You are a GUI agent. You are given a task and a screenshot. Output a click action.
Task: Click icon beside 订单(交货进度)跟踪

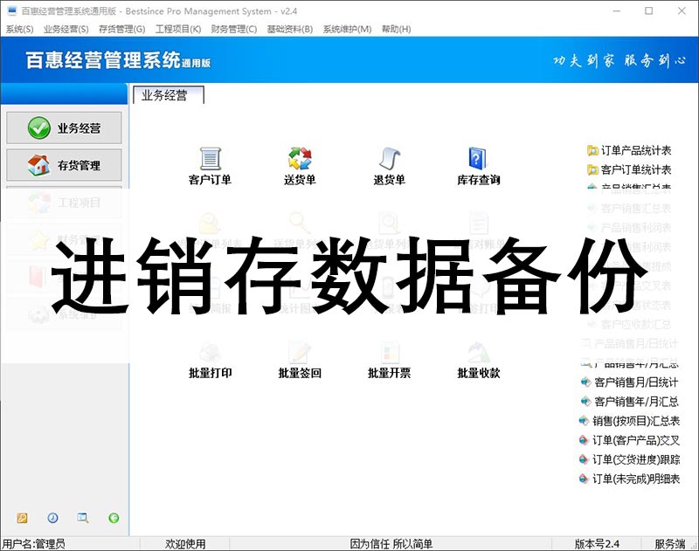pyautogui.click(x=584, y=459)
